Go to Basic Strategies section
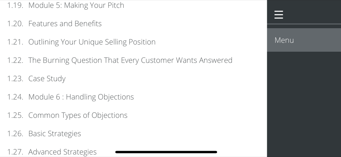 pyautogui.click(x=54, y=133)
